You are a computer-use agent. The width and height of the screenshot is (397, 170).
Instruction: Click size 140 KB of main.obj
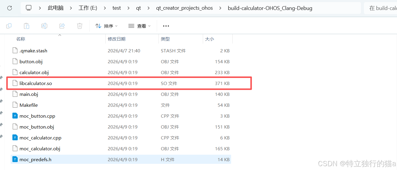pos(222,94)
